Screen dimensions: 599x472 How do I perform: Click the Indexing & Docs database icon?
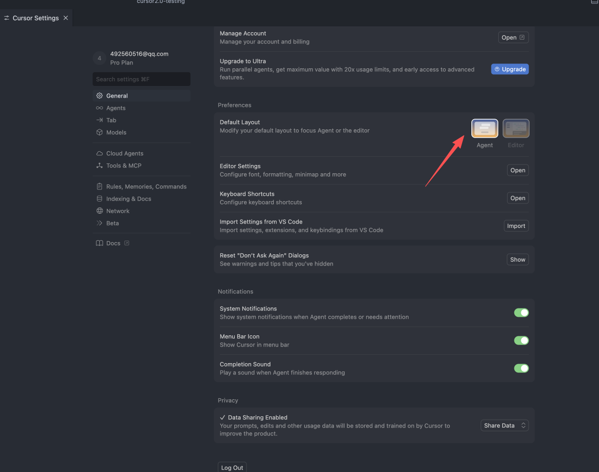pyautogui.click(x=99, y=199)
